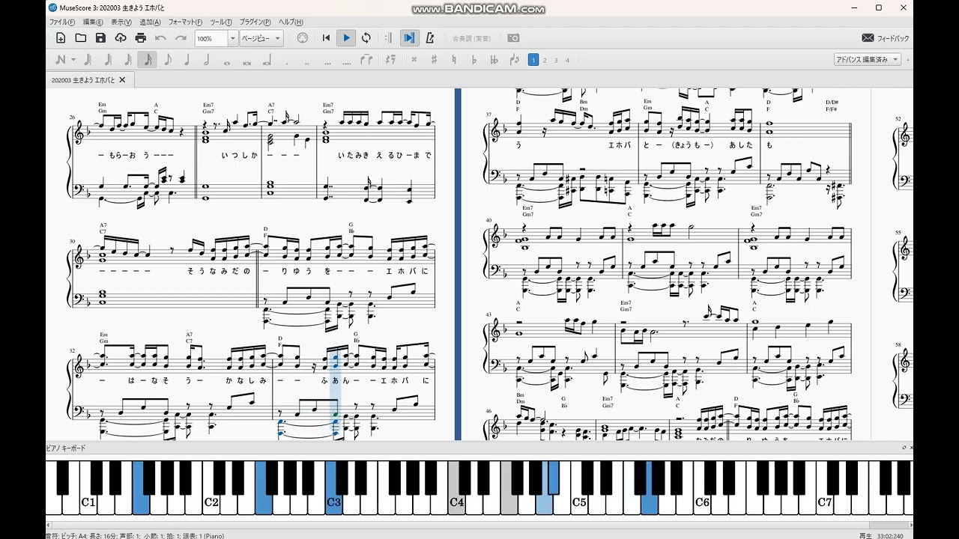Screen dimensions: 959x539
Task: Open the 追加(A) menu
Action: pos(150,22)
